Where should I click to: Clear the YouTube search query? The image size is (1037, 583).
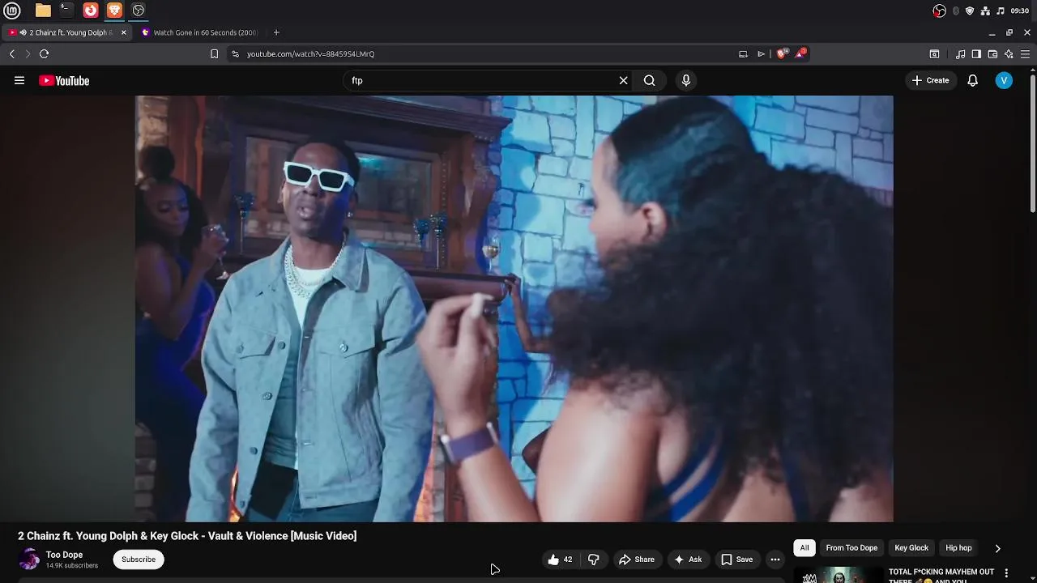point(623,80)
